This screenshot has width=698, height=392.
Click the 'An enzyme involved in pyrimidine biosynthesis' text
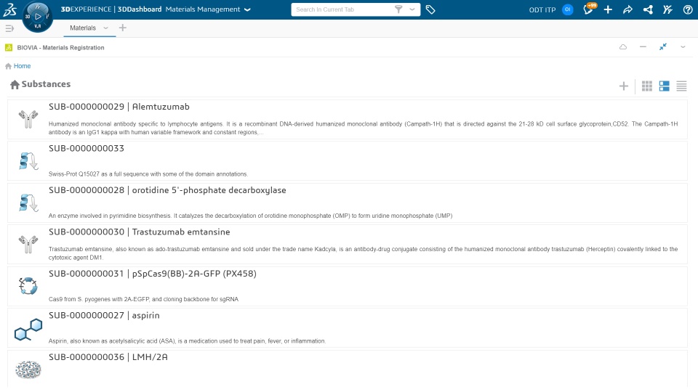(x=250, y=216)
